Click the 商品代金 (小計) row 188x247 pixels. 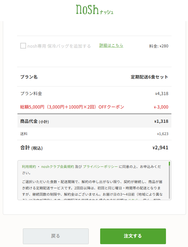(94, 121)
